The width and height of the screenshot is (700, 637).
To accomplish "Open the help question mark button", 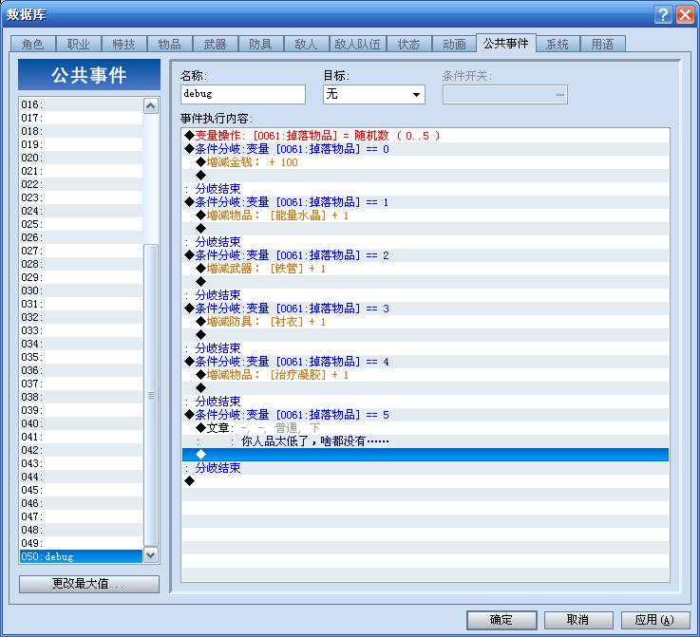I will (663, 15).
